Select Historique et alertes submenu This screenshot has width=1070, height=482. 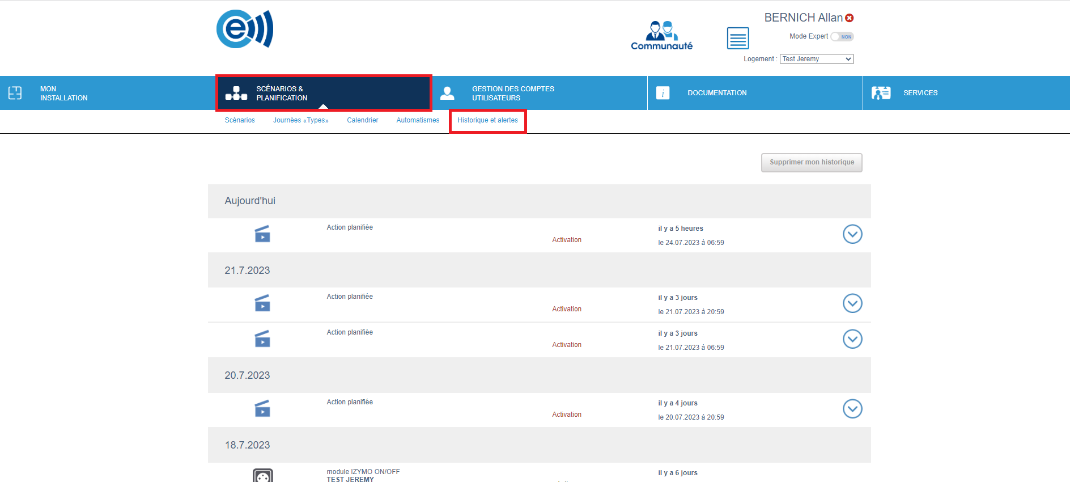pyautogui.click(x=488, y=120)
